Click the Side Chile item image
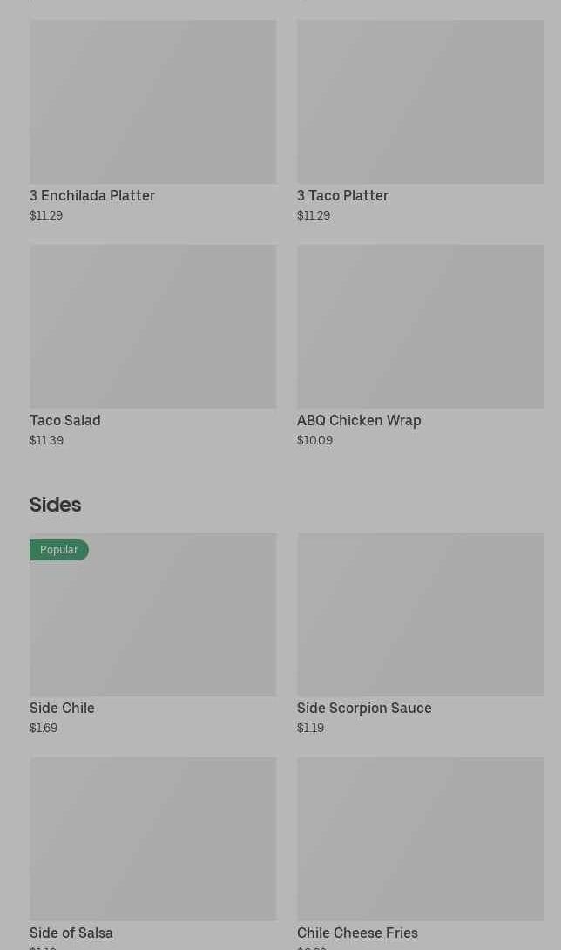Viewport: 561px width, 950px height. [152, 623]
